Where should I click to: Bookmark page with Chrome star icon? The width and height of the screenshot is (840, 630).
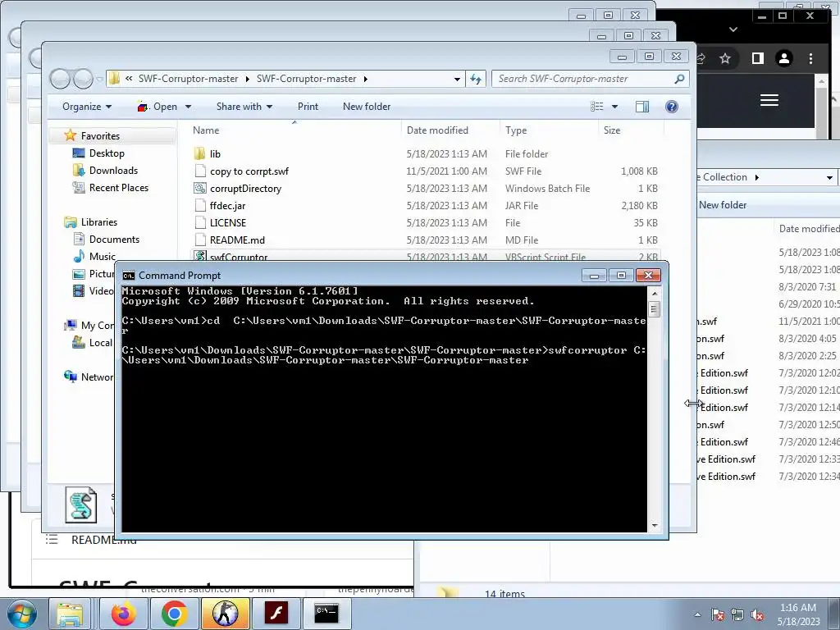click(725, 58)
